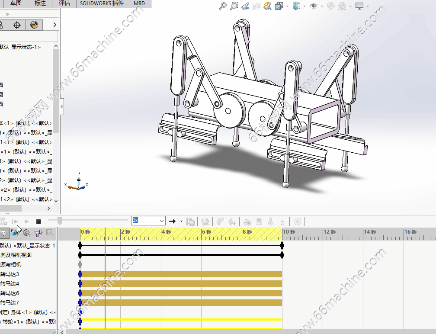Select the Zoom to Area tool
Image resolution: width=436 pixels, height=334 pixels.
(x=234, y=6)
